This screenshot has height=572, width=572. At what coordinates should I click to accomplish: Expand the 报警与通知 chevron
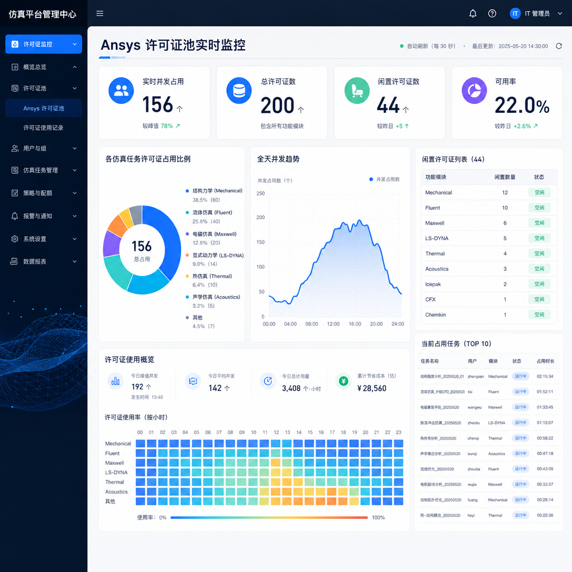pyautogui.click(x=75, y=216)
